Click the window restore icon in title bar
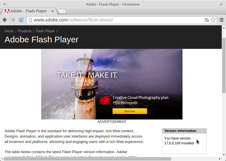The image size is (226, 161). click(221, 4)
